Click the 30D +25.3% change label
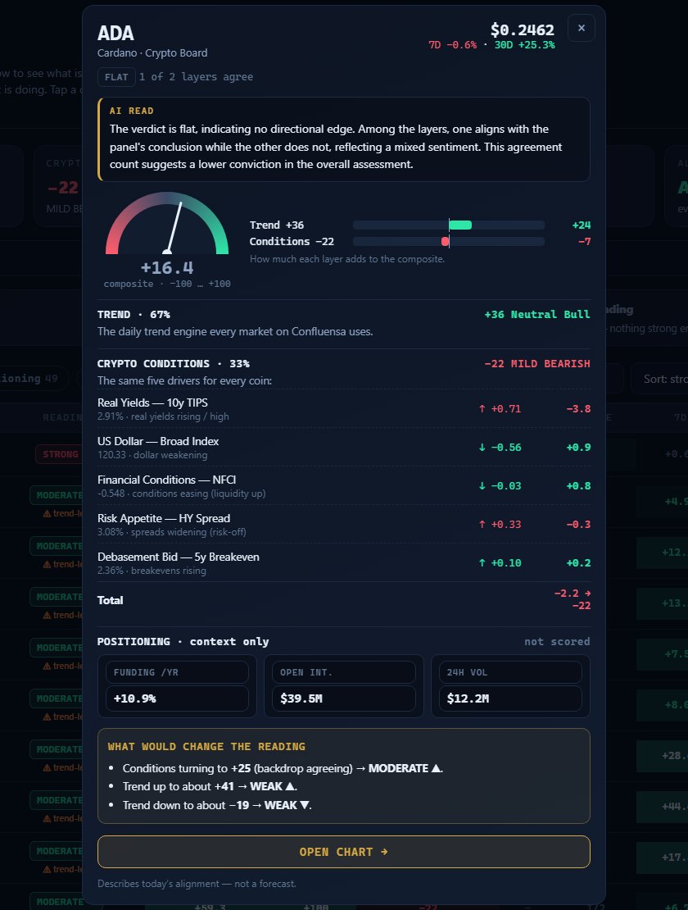This screenshot has width=688, height=910. (x=524, y=45)
